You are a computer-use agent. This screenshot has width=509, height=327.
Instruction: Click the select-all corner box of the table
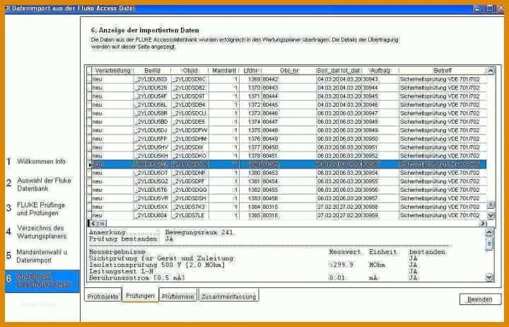[x=89, y=71]
